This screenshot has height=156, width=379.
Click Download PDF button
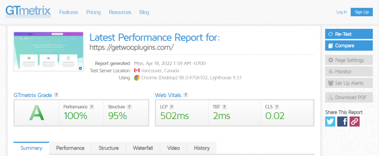coord(349,97)
